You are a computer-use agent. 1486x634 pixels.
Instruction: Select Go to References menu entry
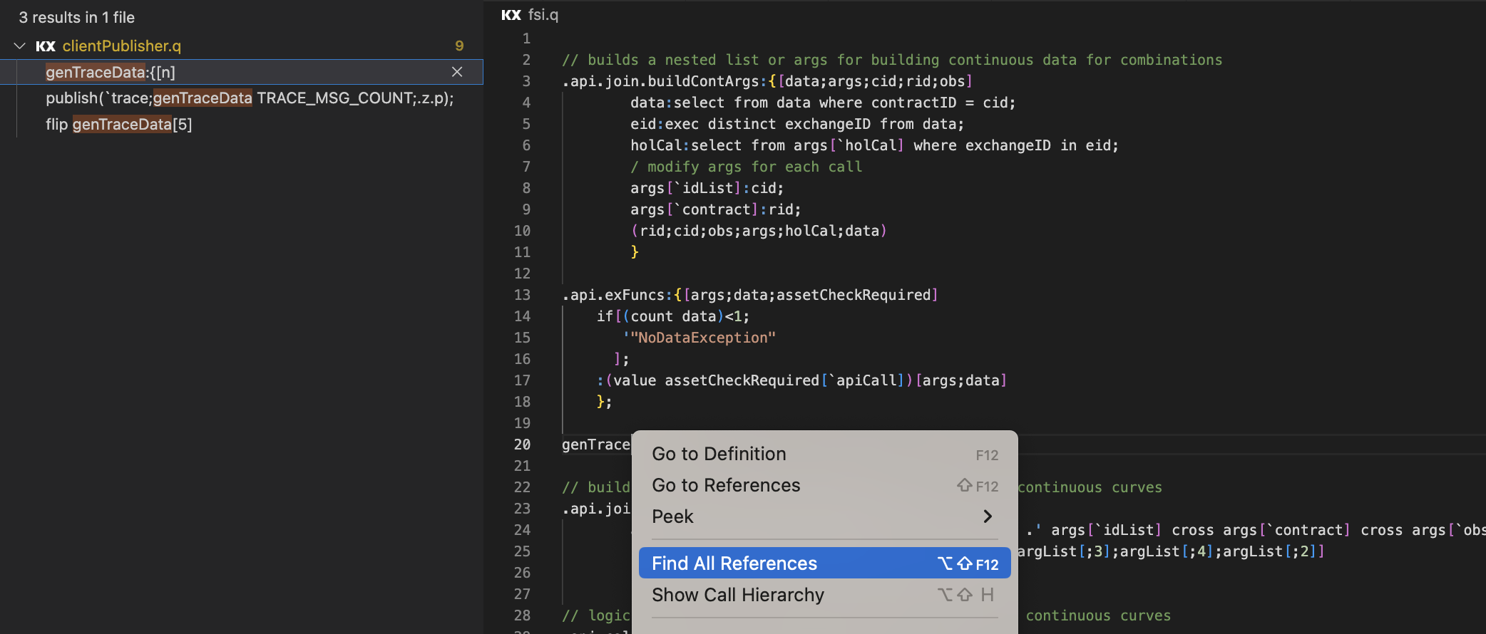726,485
